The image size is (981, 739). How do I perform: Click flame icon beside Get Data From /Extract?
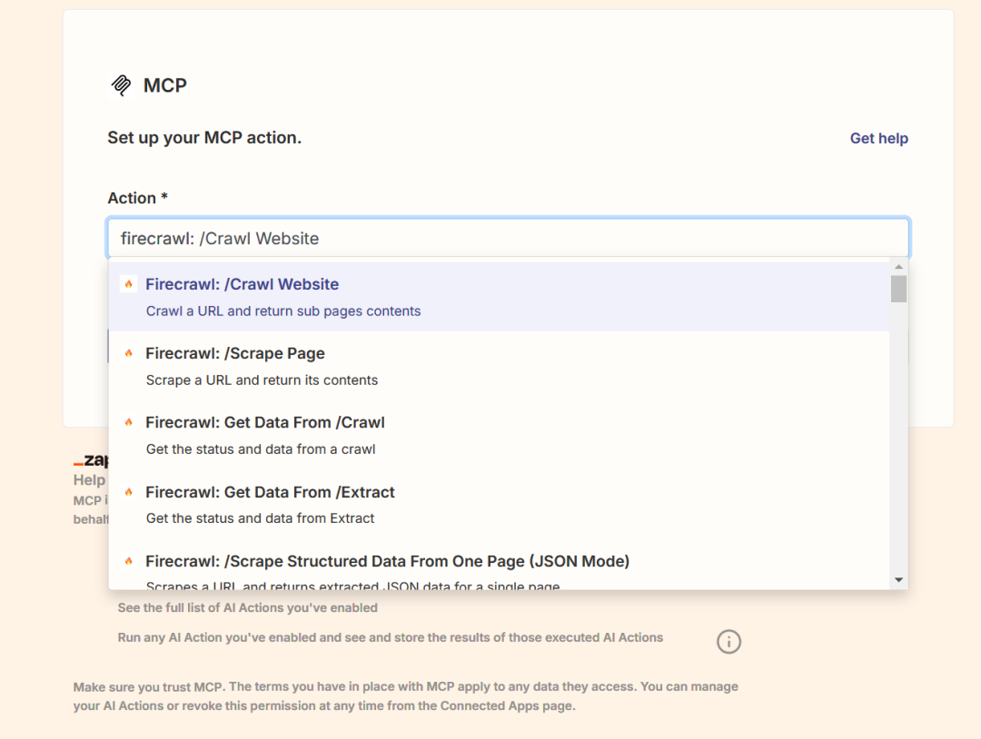click(128, 492)
